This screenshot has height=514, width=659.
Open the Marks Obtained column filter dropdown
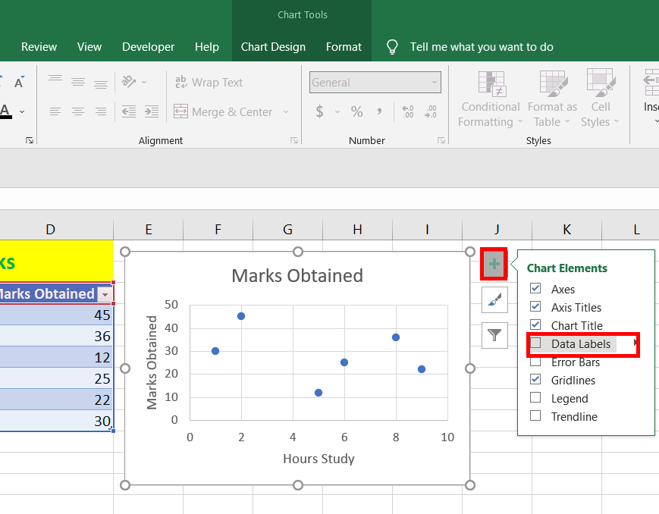click(105, 294)
